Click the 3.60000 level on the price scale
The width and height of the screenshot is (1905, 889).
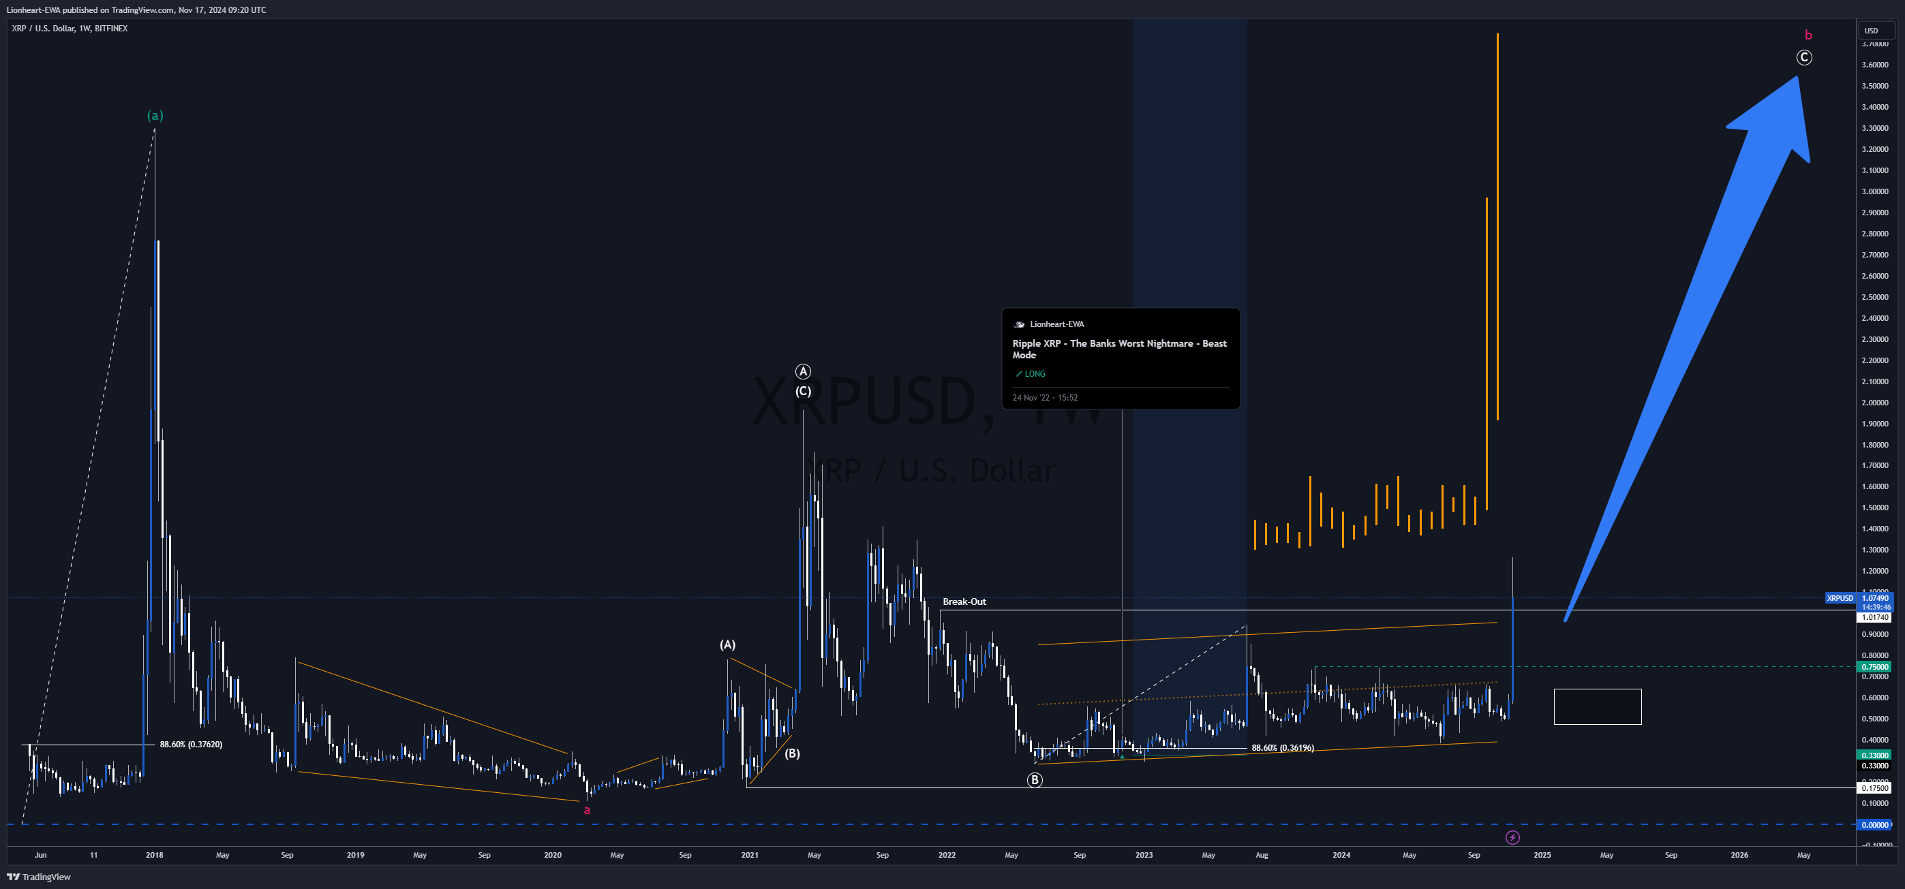tap(1875, 64)
